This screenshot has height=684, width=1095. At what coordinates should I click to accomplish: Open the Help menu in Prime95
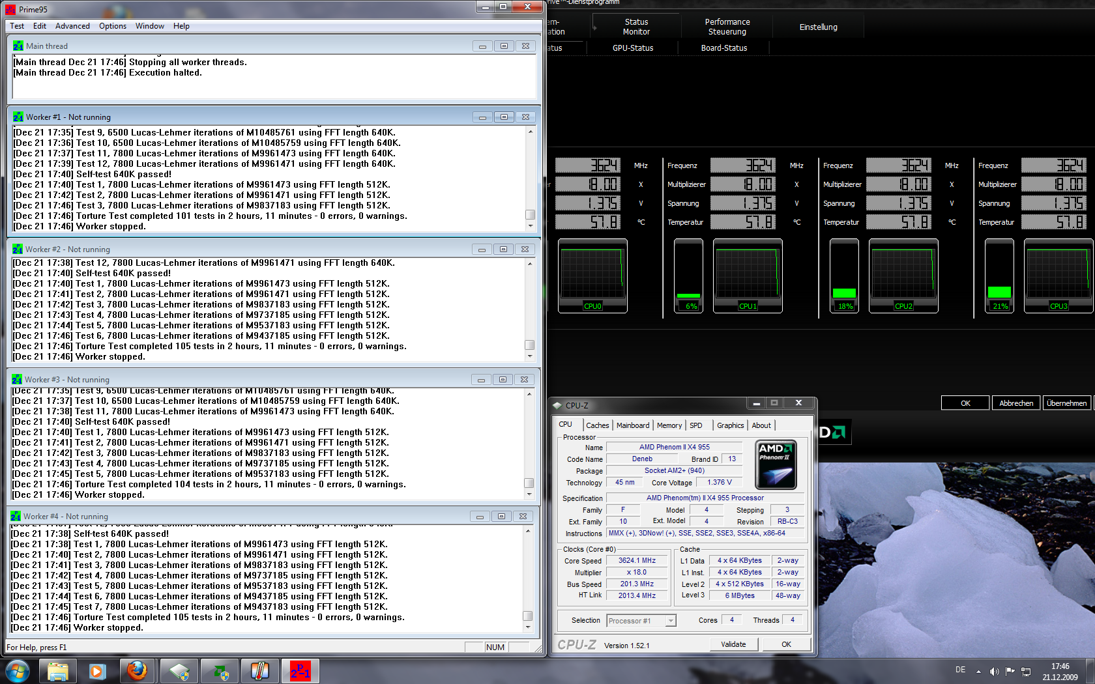tap(181, 26)
